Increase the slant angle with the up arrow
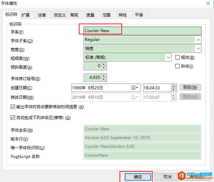214x182 pixels. click(104, 64)
